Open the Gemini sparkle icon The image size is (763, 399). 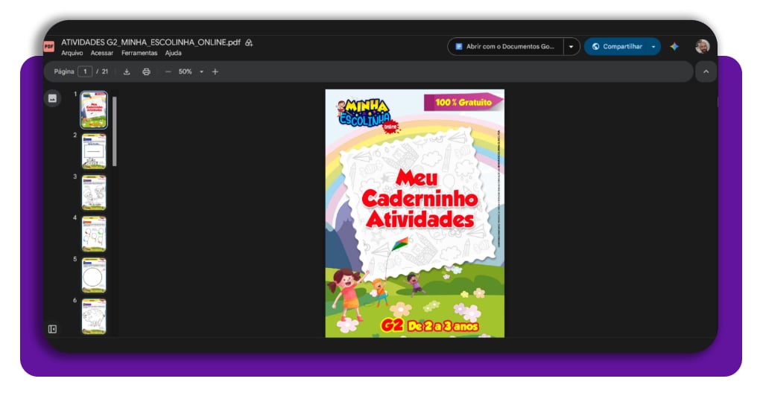[x=674, y=47]
